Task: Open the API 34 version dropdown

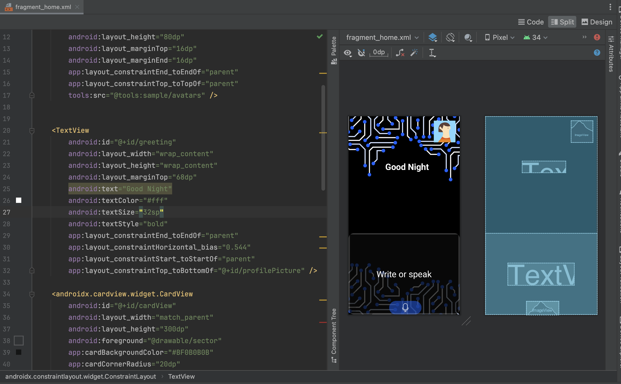Action: click(x=535, y=37)
